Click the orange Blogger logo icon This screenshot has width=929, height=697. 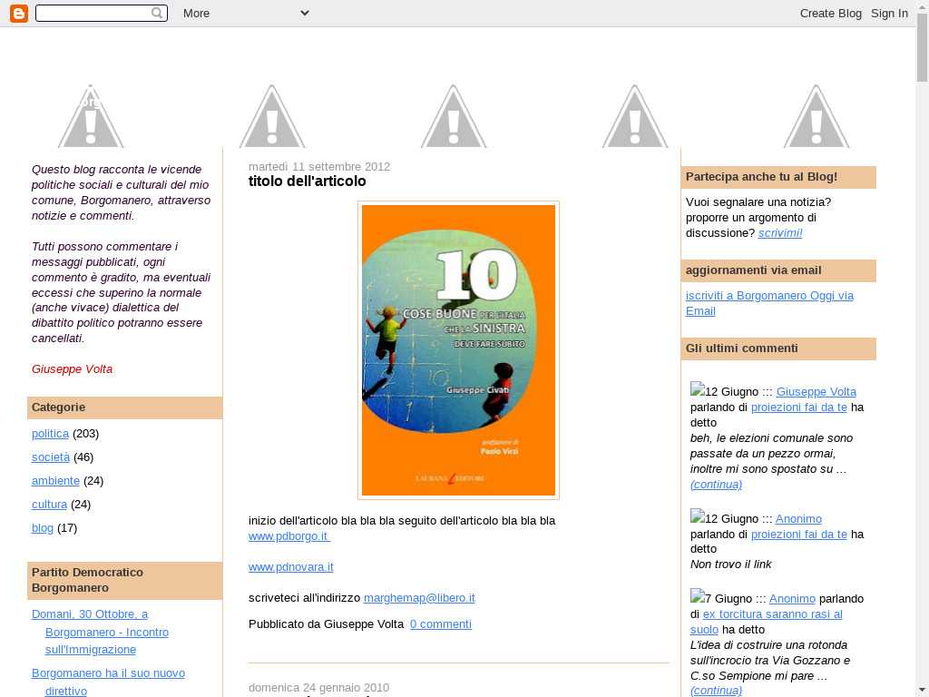click(18, 13)
